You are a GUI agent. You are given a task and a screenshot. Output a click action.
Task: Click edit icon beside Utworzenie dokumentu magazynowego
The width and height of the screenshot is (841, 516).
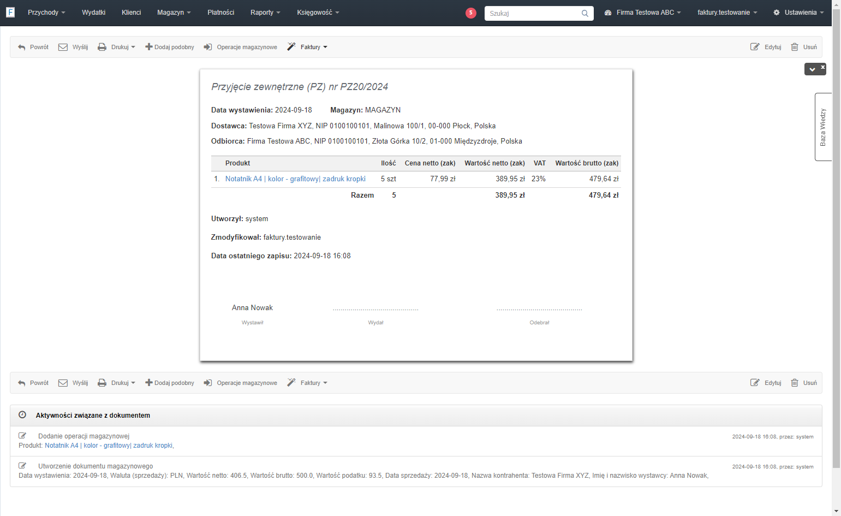tap(22, 466)
